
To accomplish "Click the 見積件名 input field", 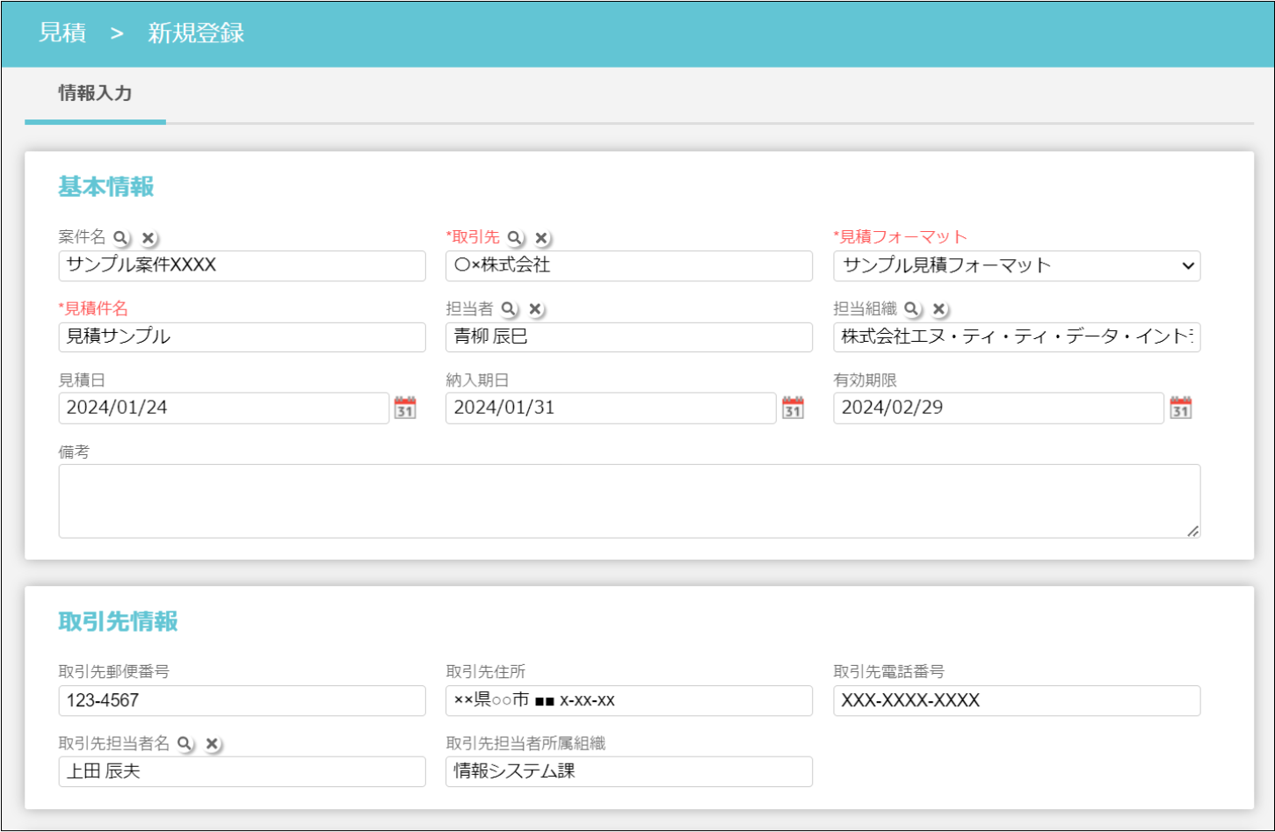I will 242,336.
